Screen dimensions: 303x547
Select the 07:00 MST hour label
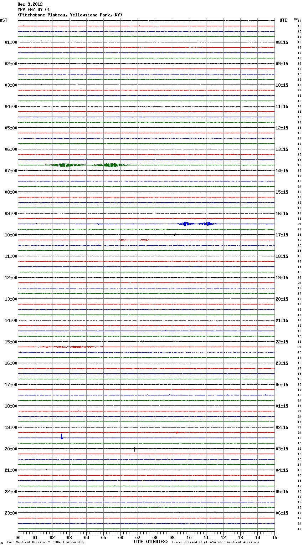click(x=11, y=171)
